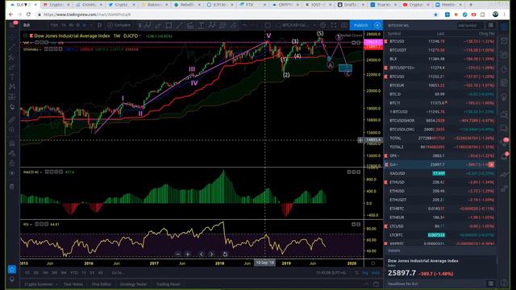Toggle log scale

[x=365, y=273]
